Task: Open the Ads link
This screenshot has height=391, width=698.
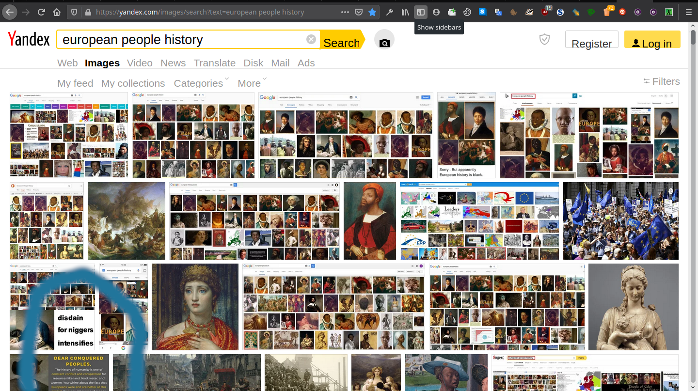Action: point(306,63)
